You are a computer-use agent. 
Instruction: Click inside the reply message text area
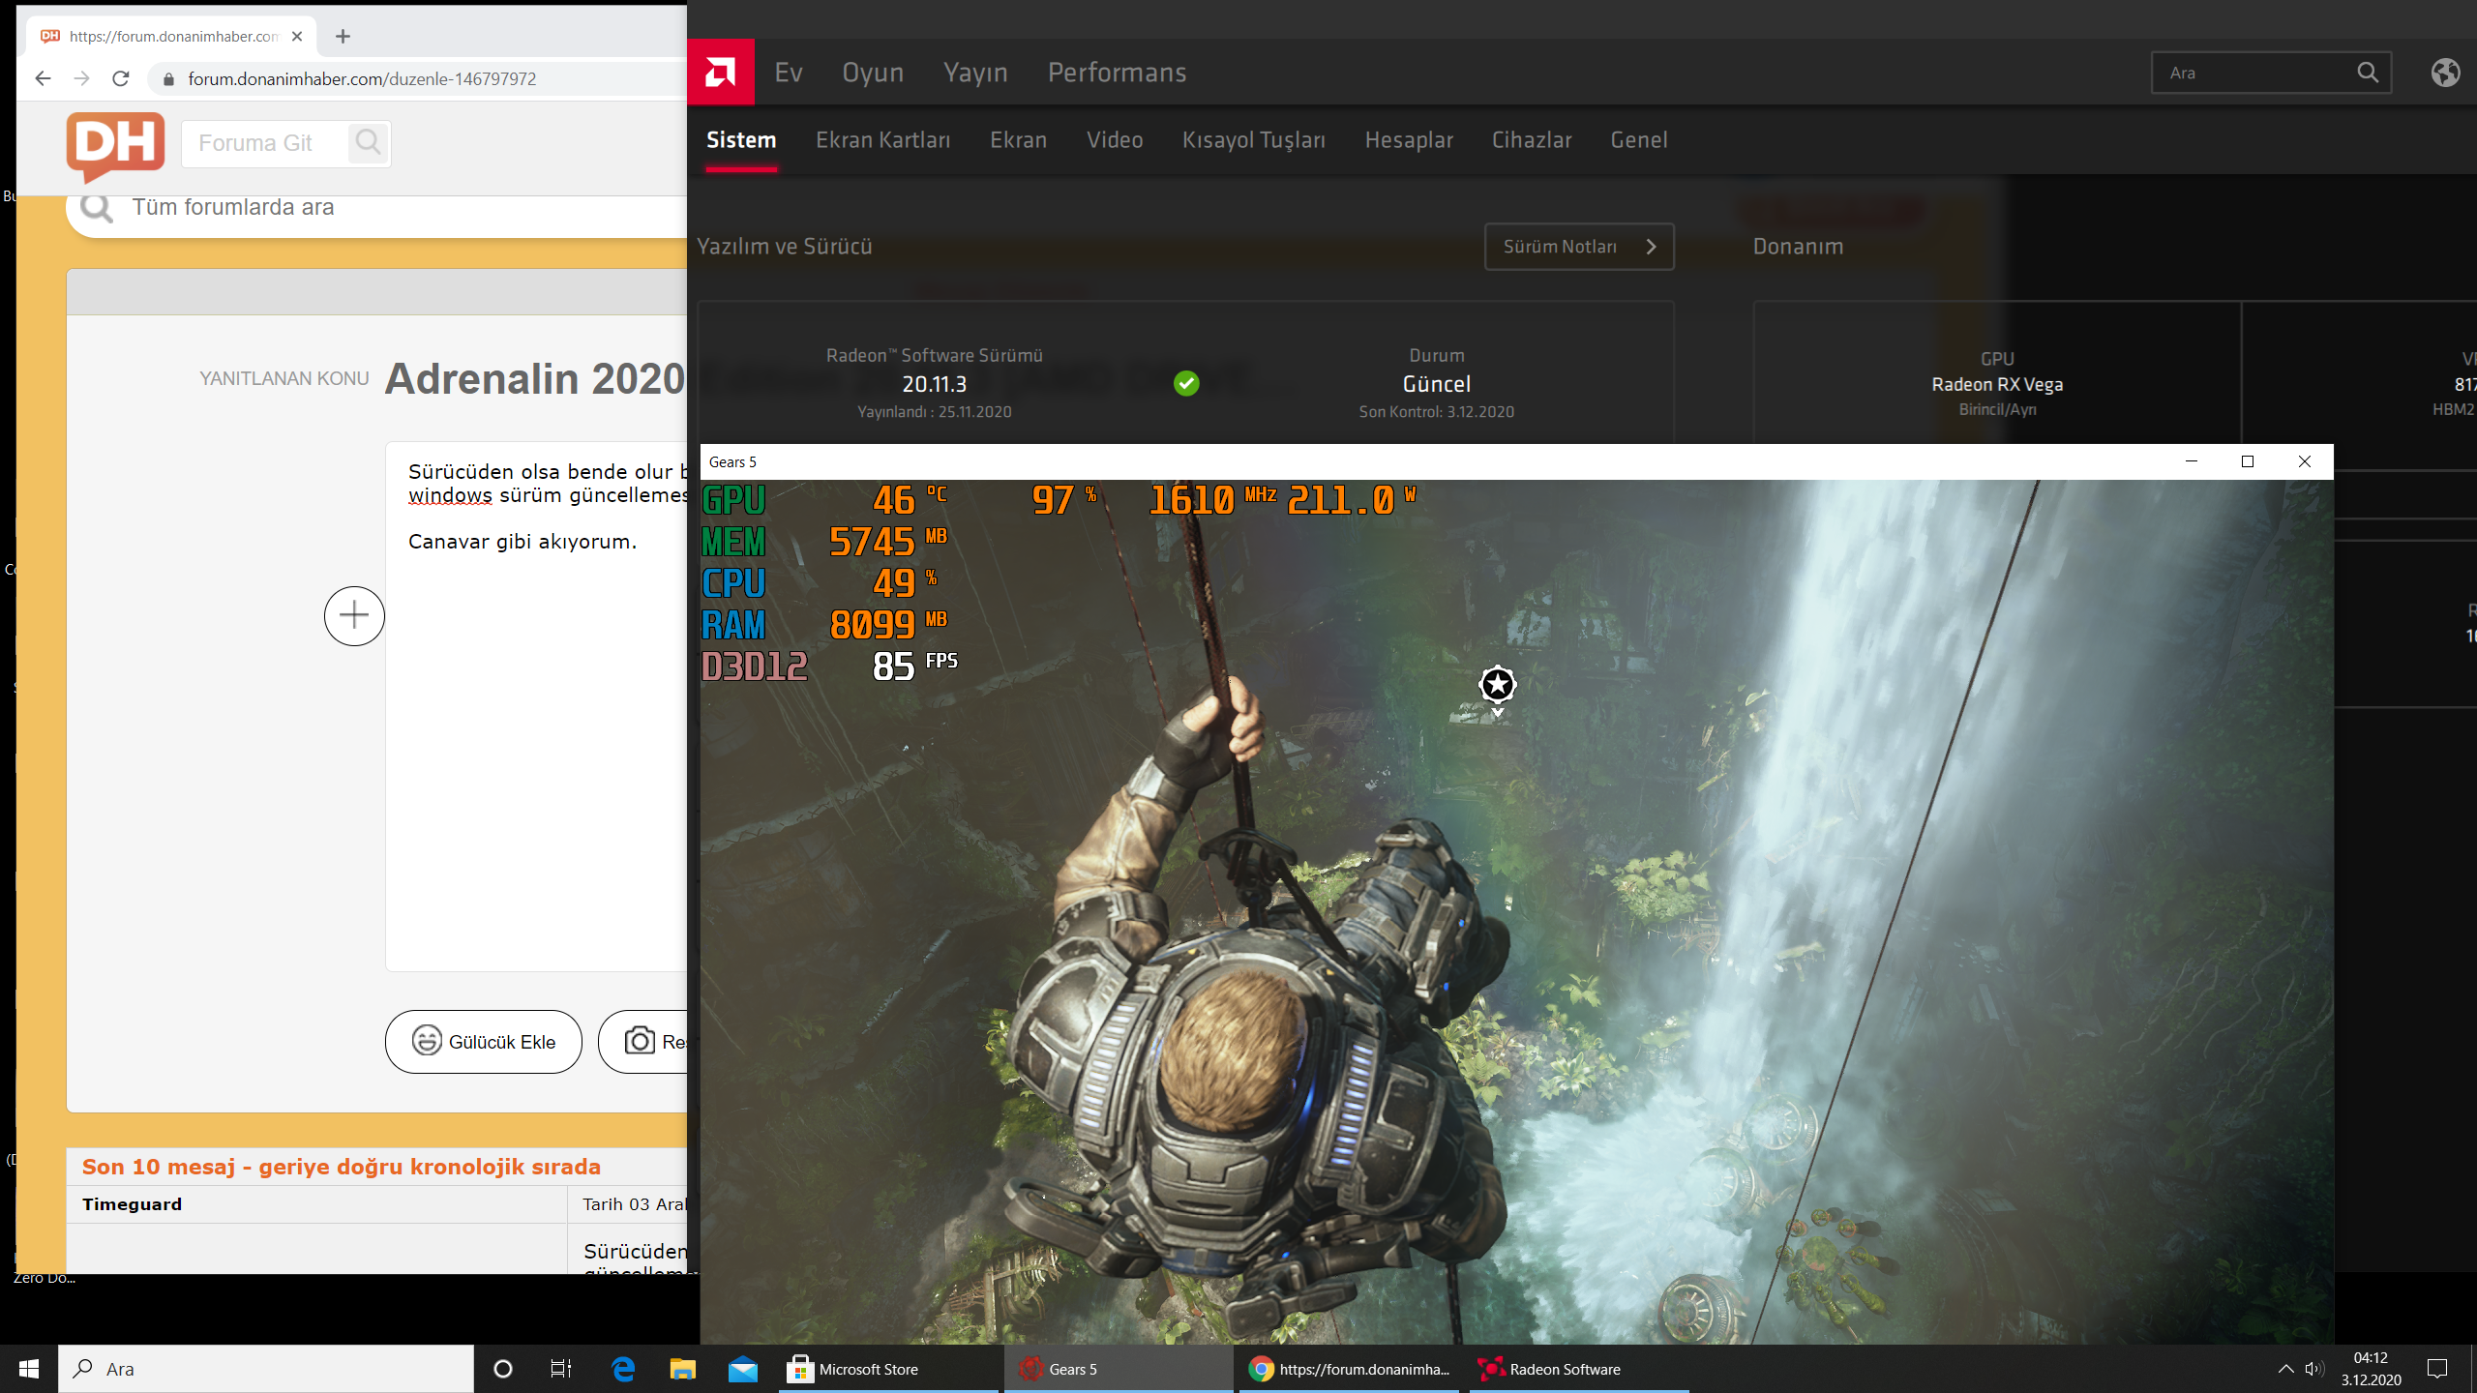click(537, 706)
